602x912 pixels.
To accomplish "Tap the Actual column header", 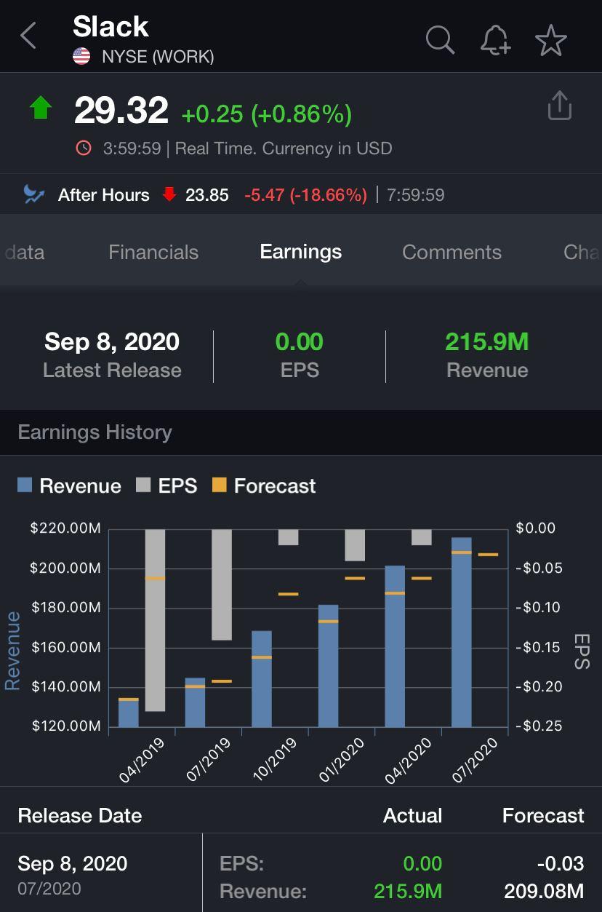I will [x=412, y=815].
